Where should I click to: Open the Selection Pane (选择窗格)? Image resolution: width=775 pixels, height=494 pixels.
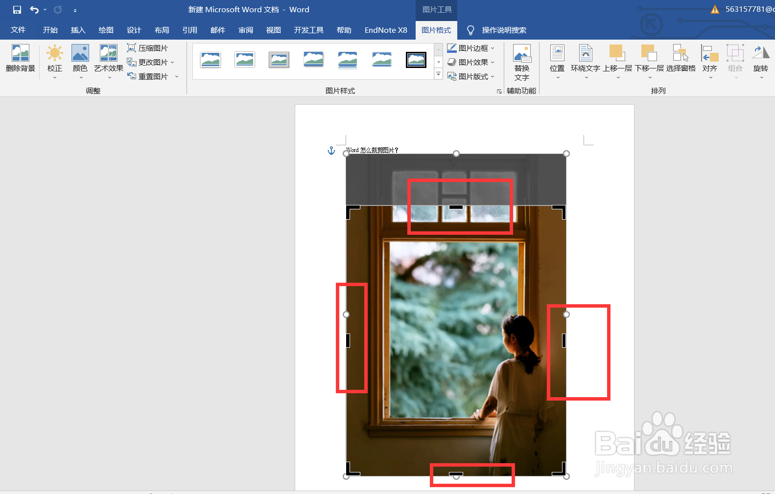pos(681,59)
